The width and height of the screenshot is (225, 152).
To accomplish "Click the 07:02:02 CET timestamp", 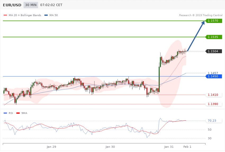I will point(51,5).
